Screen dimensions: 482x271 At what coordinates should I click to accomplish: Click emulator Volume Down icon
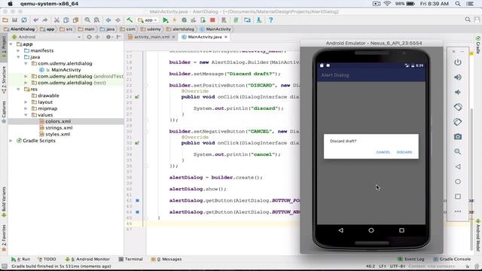pyautogui.click(x=458, y=92)
